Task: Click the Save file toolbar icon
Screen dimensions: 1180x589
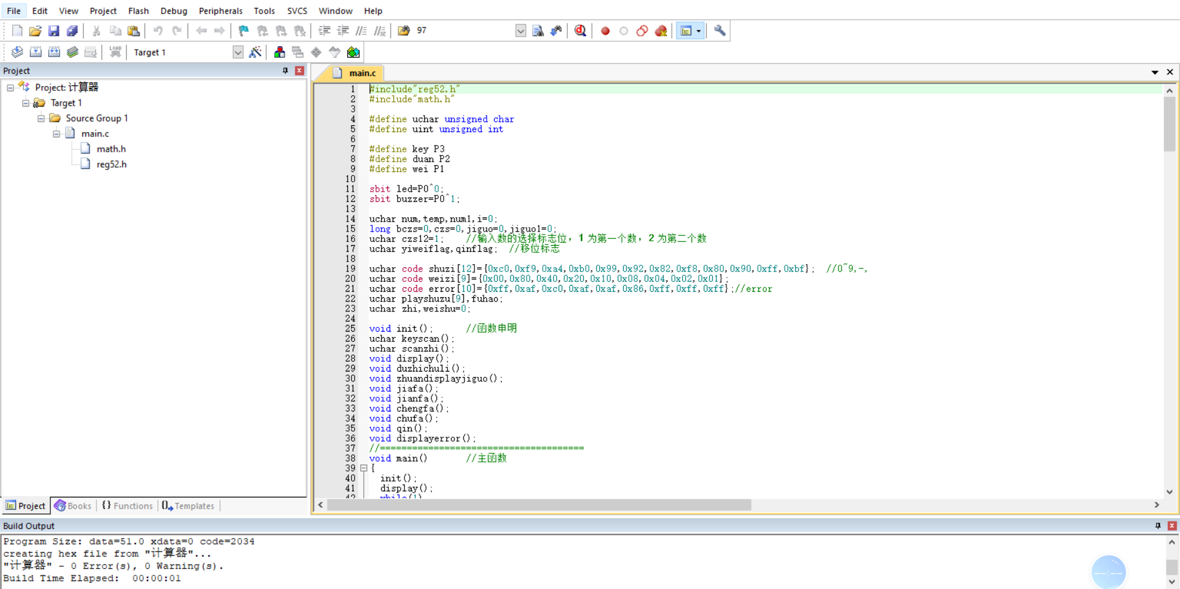Action: tap(53, 31)
